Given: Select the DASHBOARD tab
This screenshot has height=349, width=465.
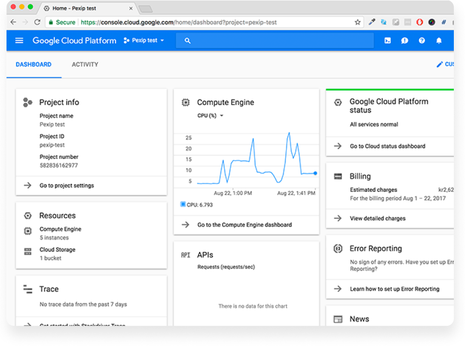Looking at the screenshot, I should [34, 64].
